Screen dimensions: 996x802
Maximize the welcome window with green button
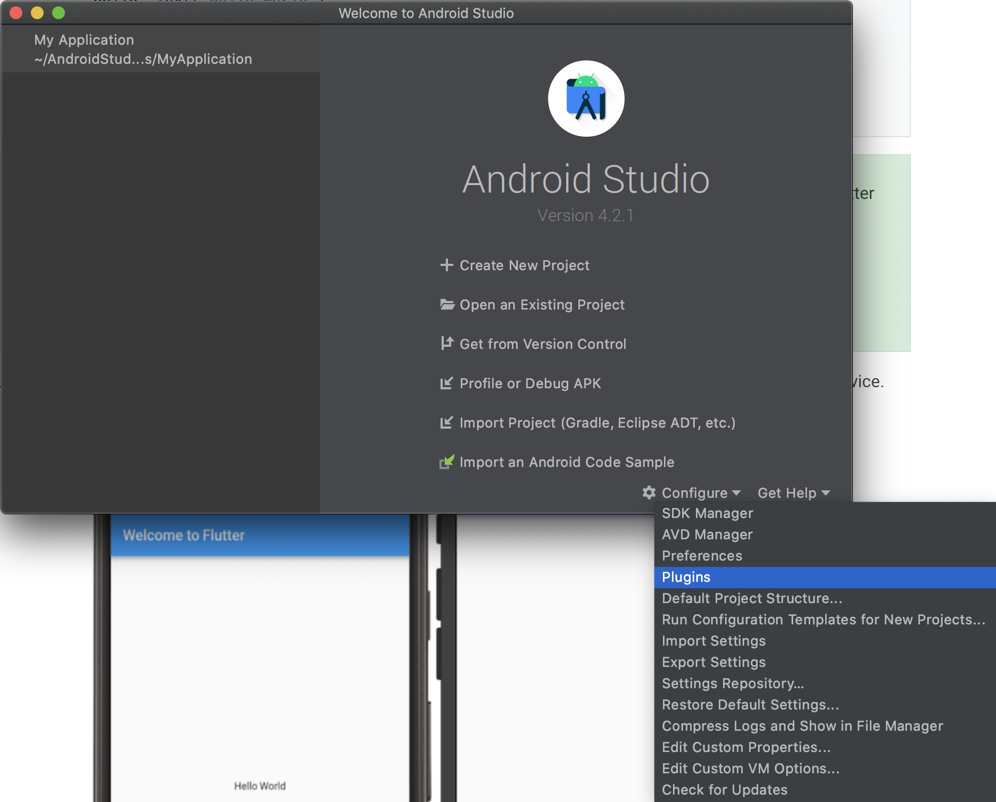tap(59, 13)
